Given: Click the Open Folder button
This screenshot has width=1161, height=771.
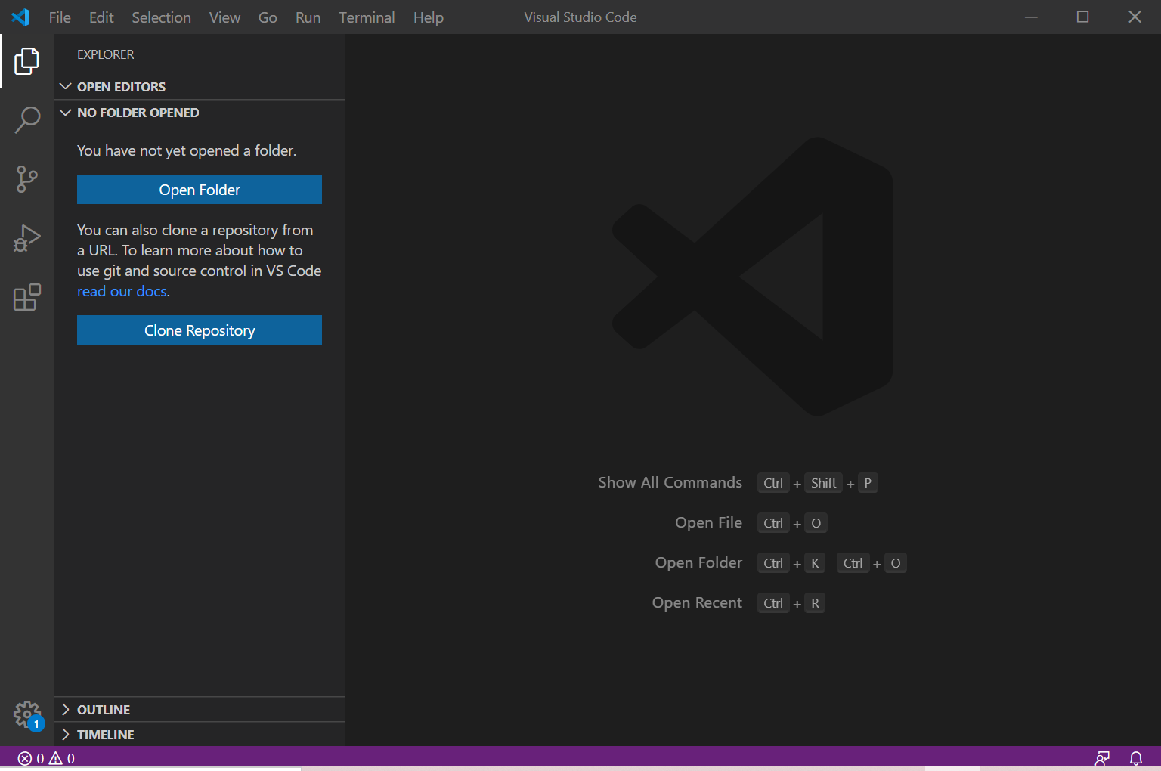Looking at the screenshot, I should pos(200,190).
